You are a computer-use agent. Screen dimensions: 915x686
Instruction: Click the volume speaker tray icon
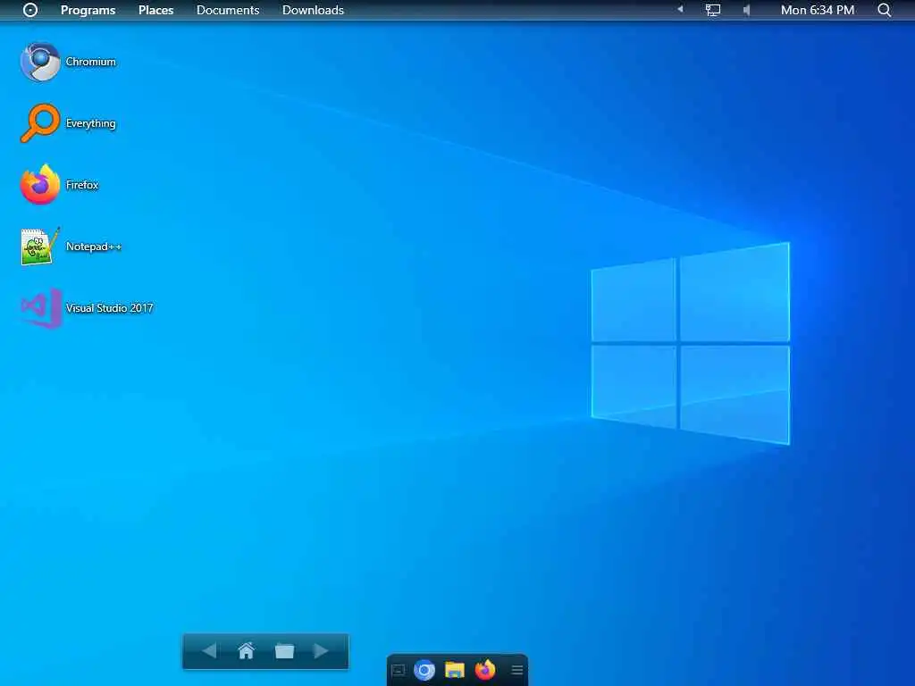coord(746,10)
